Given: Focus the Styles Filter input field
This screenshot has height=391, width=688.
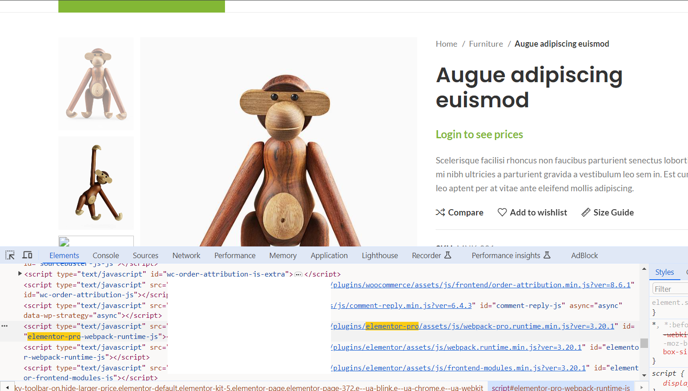Looking at the screenshot, I should (x=670, y=289).
